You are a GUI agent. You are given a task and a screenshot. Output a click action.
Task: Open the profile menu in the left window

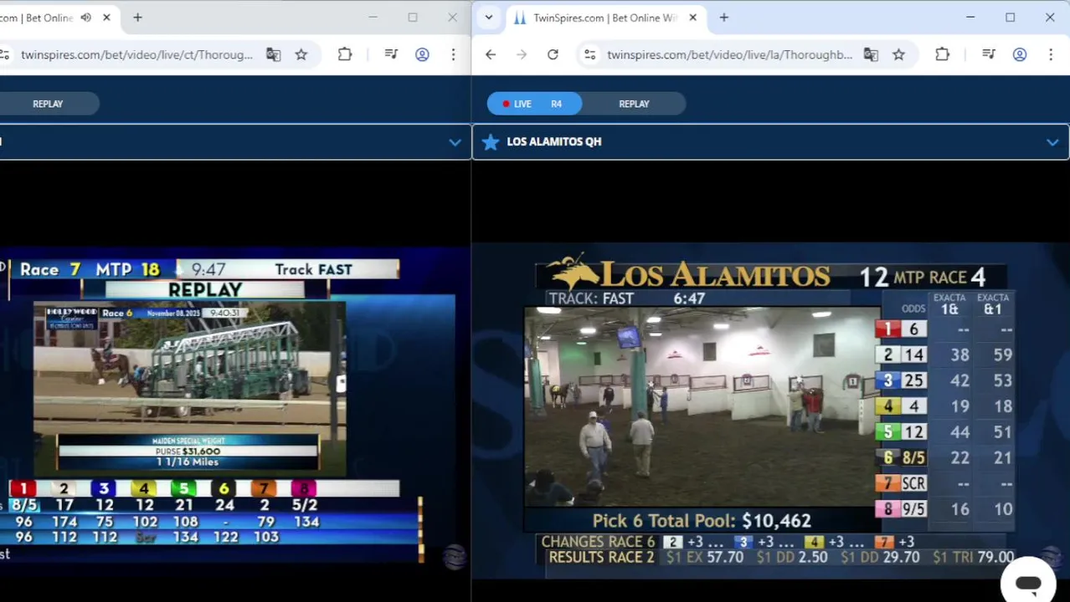(422, 54)
